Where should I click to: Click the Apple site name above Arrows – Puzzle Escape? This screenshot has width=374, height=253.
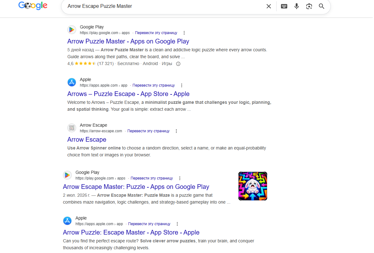click(86, 80)
